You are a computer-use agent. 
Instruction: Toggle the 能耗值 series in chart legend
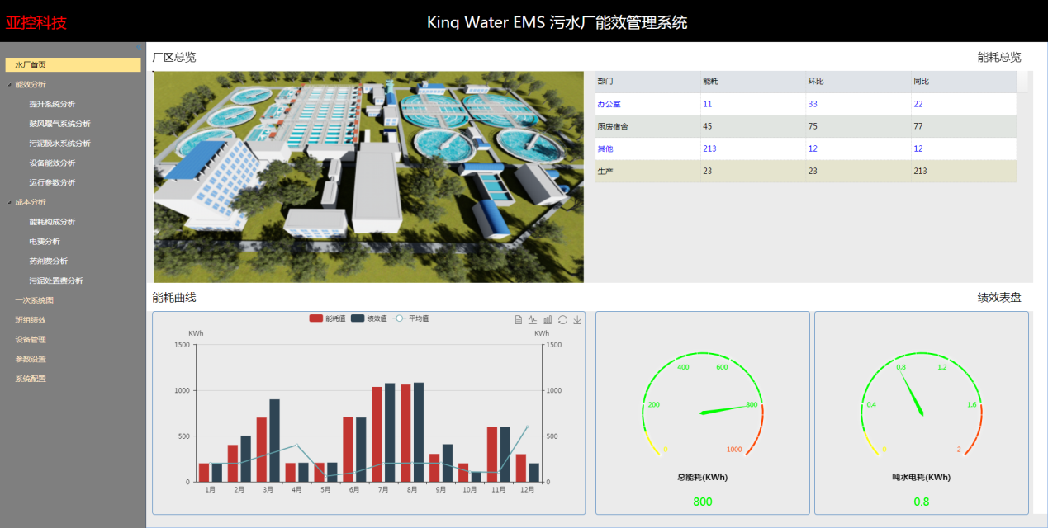[326, 318]
